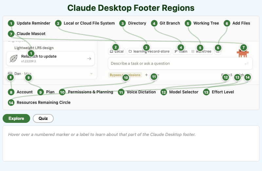Click marker 4 over the main branch chip

[181, 47]
